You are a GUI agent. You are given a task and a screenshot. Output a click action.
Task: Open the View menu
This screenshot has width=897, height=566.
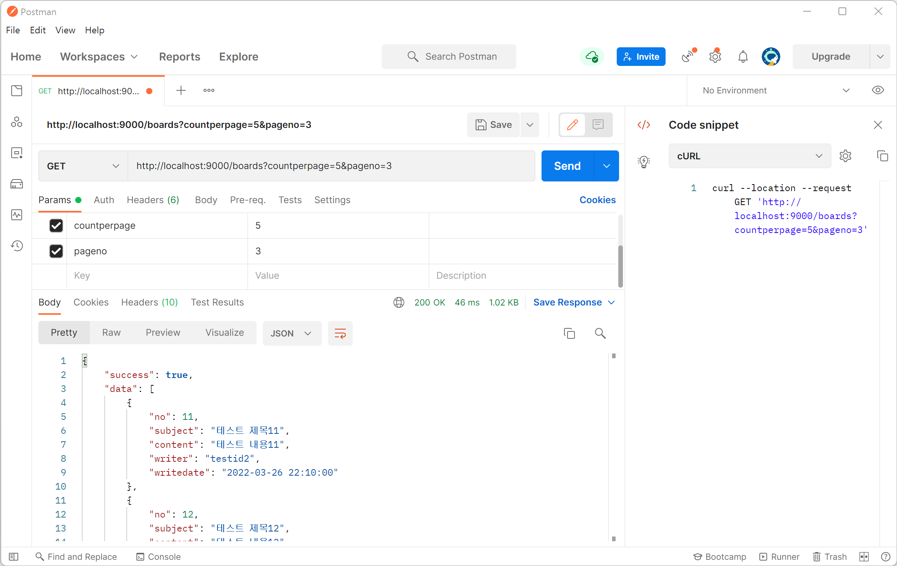click(65, 30)
